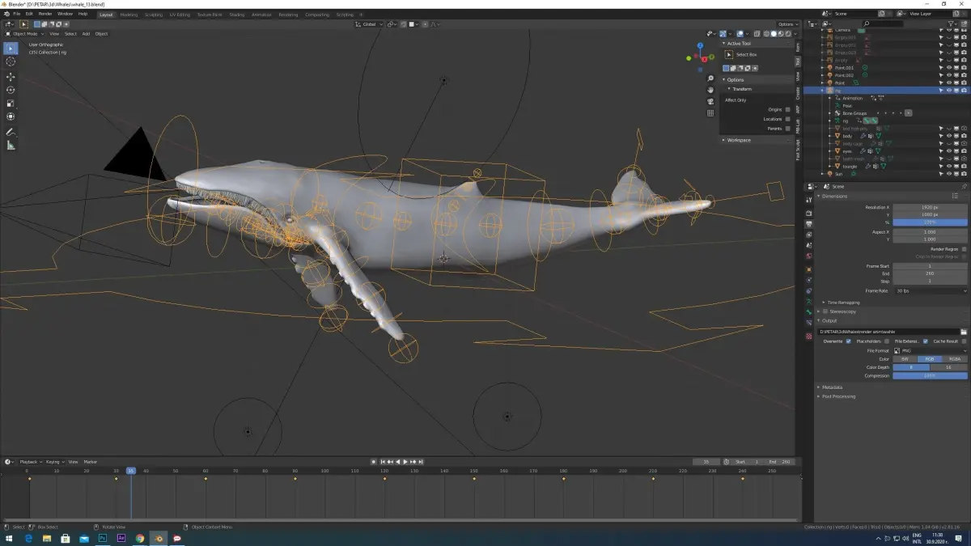Collapse the Output panel

[x=829, y=321]
